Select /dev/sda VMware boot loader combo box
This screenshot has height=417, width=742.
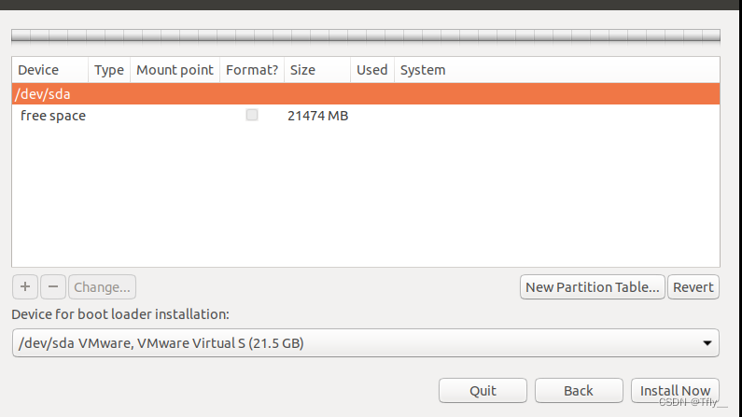(366, 342)
